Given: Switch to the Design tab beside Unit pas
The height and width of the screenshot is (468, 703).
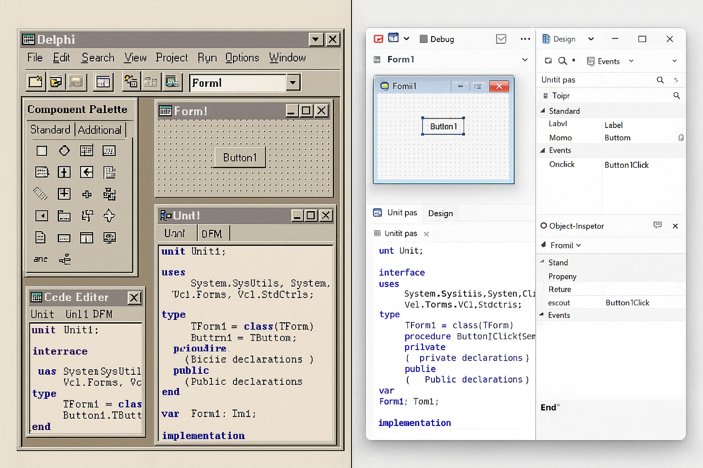Looking at the screenshot, I should pos(440,213).
